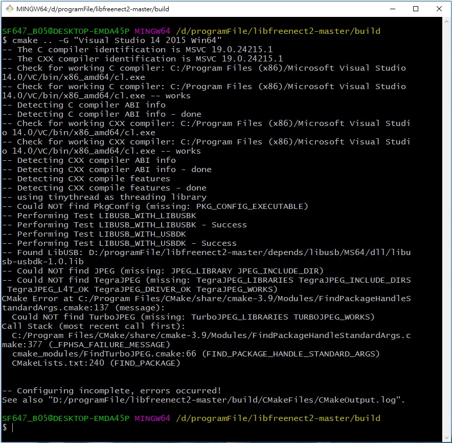
Task: Open the Git Bash window menu icon
Action: pyautogui.click(x=10, y=9)
